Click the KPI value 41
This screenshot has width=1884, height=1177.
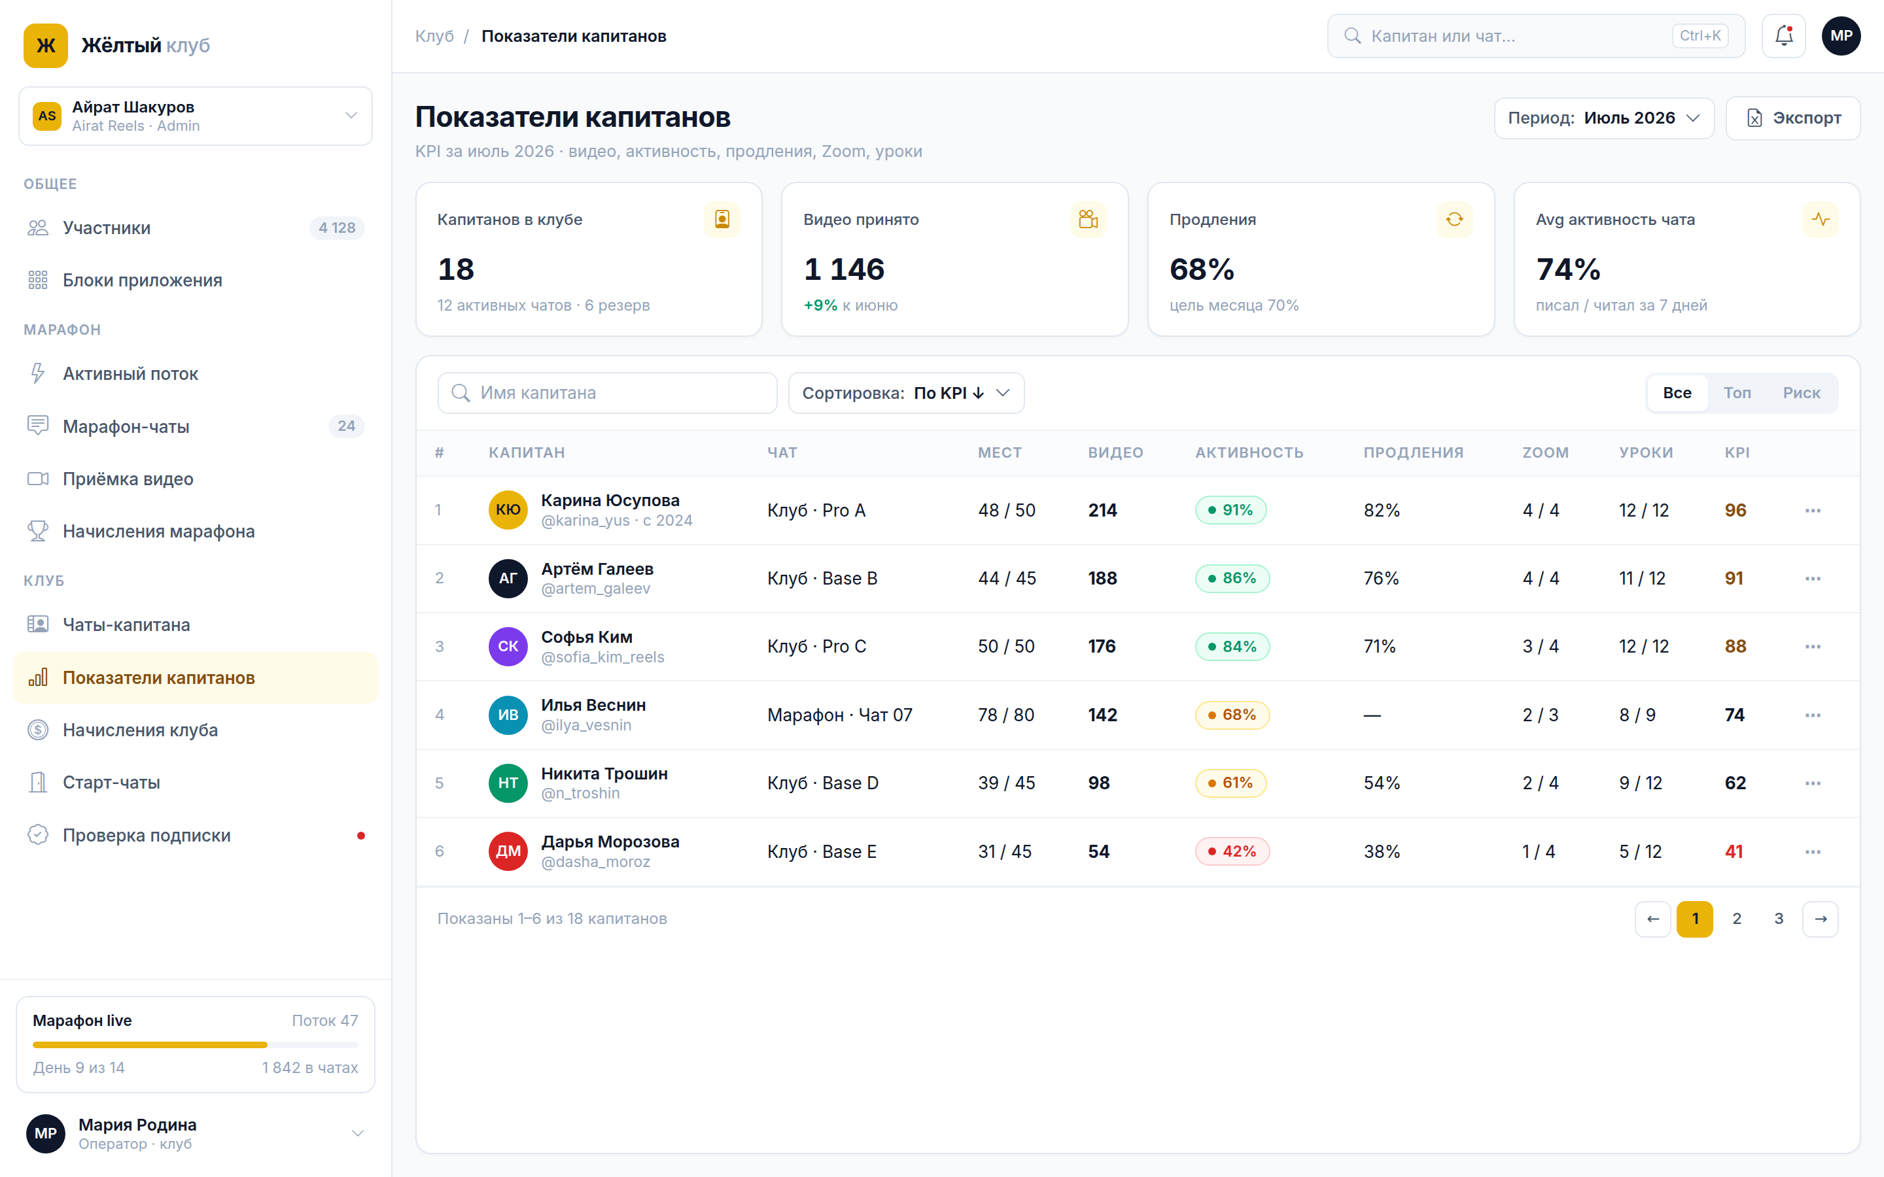(x=1734, y=851)
